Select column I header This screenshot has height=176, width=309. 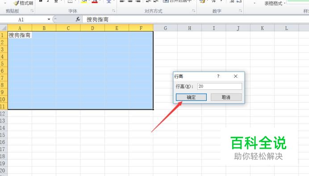(214, 28)
